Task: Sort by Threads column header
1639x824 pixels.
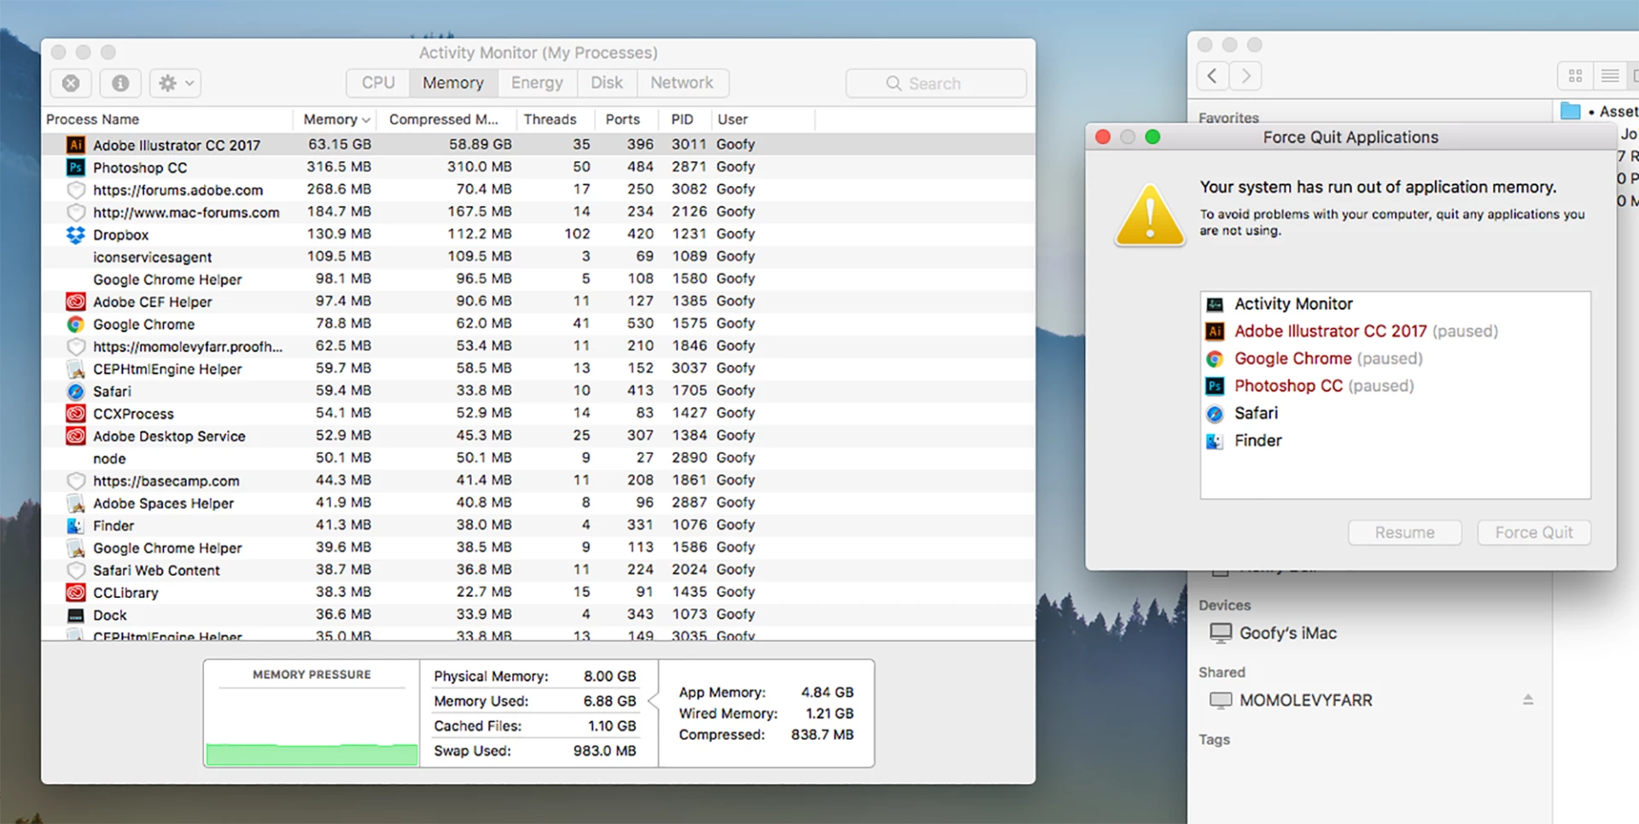Action: (554, 119)
